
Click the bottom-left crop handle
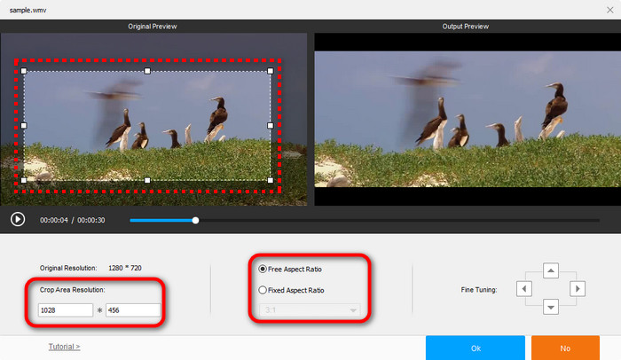(x=24, y=180)
